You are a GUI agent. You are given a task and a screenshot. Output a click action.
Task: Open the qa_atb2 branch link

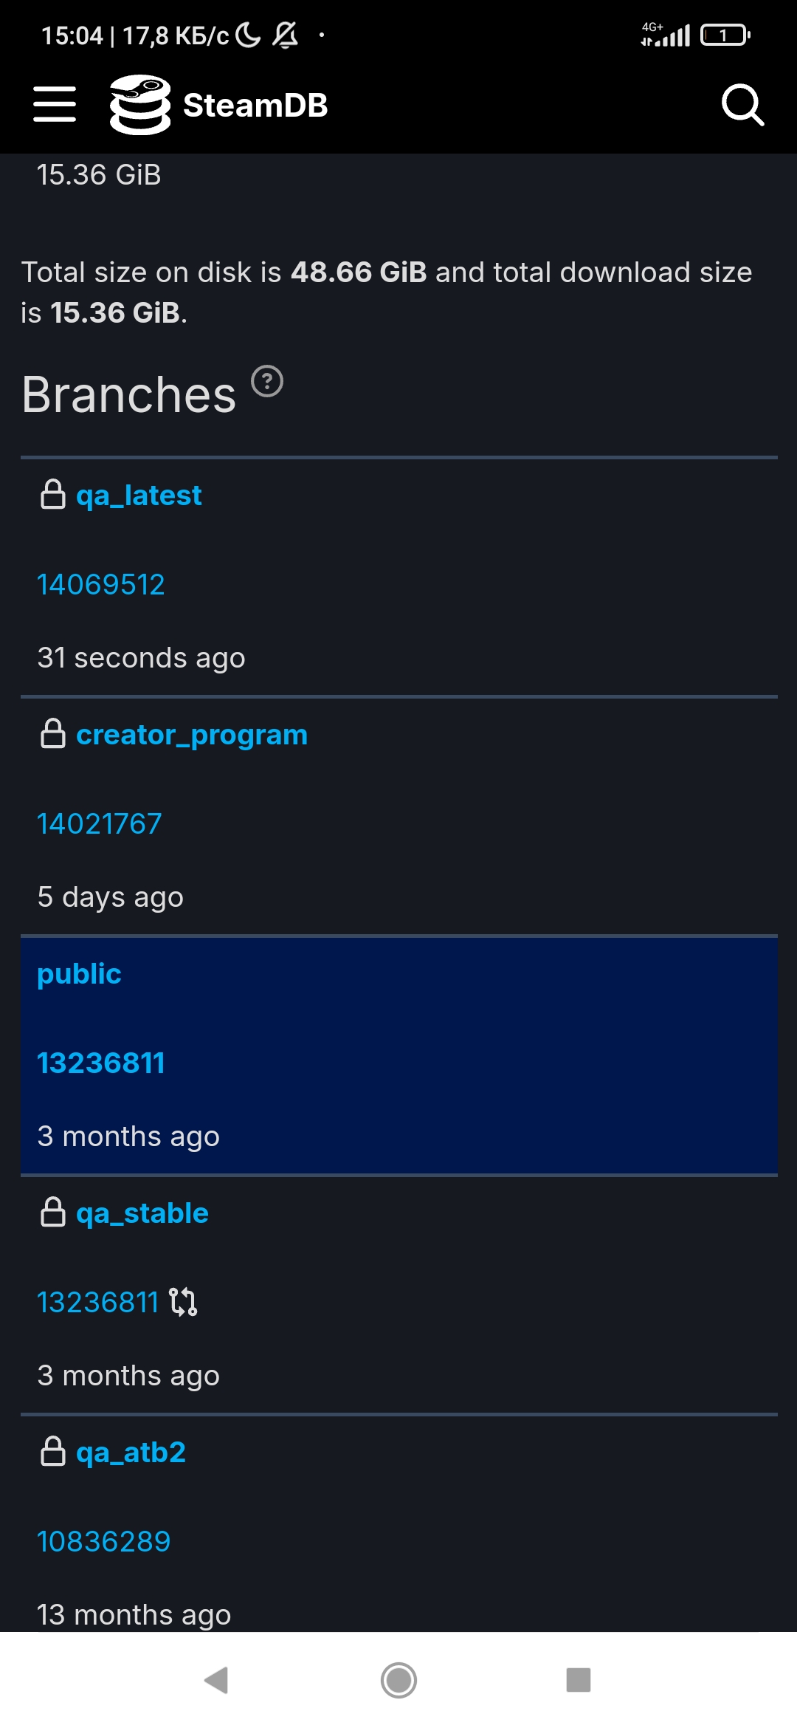131,1453
